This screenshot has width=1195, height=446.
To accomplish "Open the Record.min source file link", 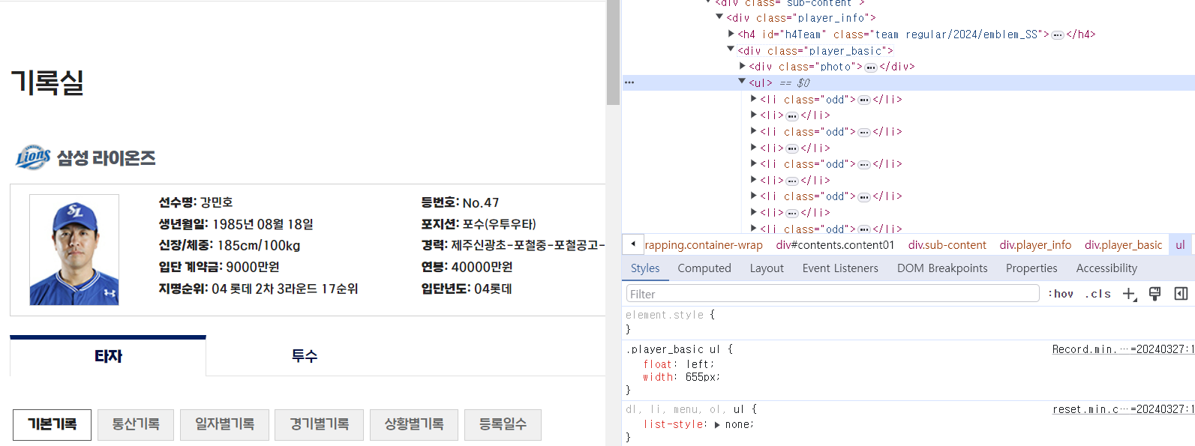I will [1123, 349].
